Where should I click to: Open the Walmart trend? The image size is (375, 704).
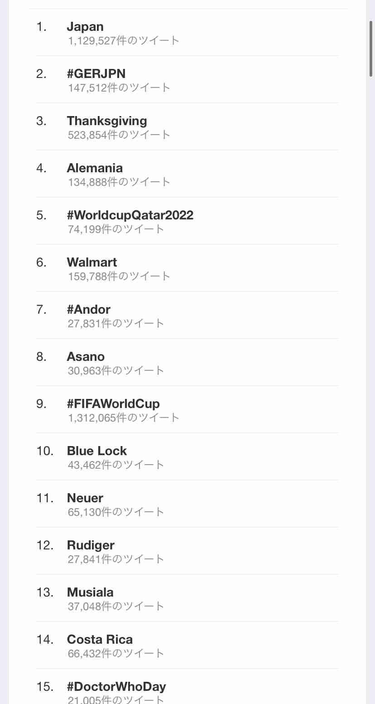(x=92, y=262)
